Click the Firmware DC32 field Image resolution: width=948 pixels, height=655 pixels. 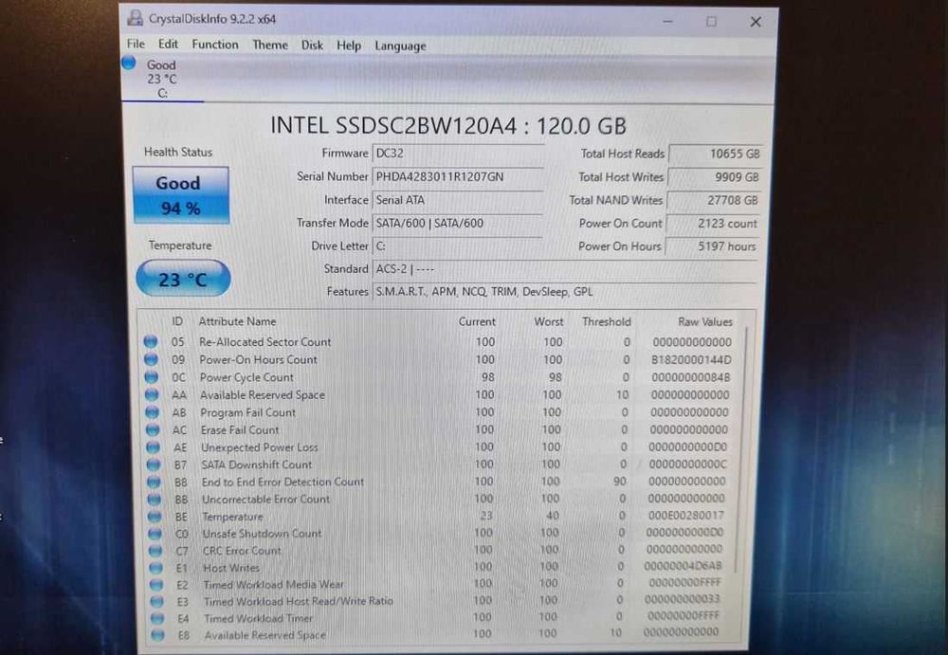click(458, 154)
